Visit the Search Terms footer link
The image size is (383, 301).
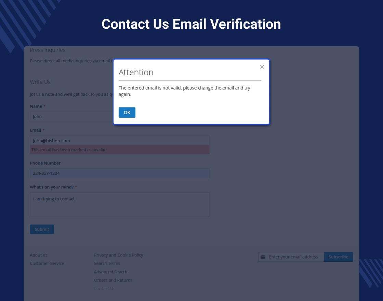point(107,263)
